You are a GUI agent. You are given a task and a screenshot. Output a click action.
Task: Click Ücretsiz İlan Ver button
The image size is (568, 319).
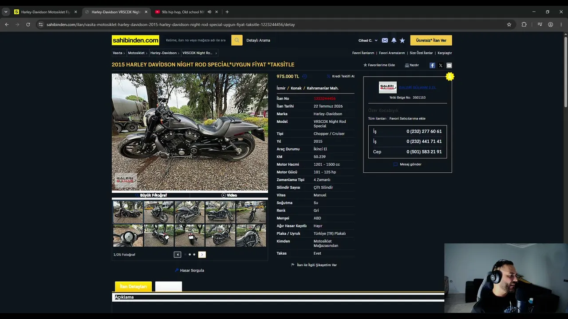click(x=431, y=40)
